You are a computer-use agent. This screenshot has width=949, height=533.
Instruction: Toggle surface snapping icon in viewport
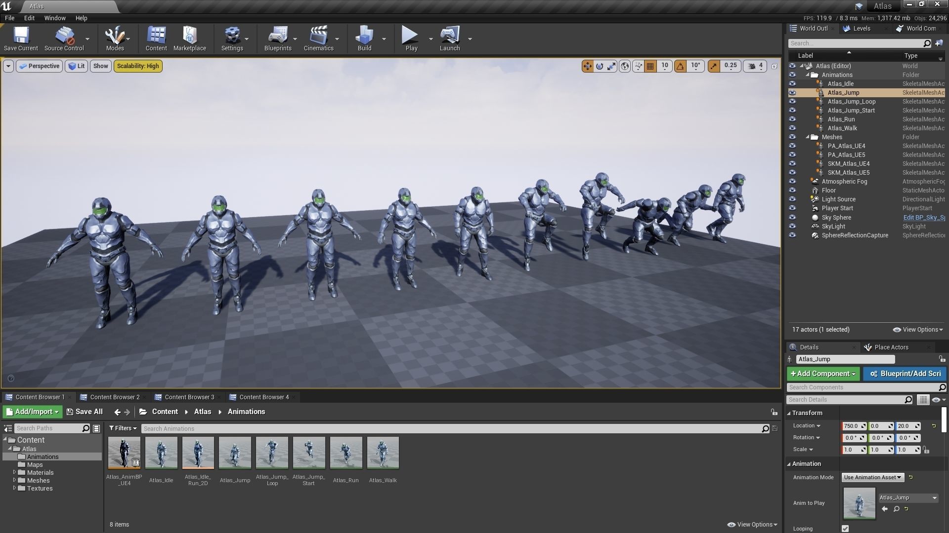point(638,66)
